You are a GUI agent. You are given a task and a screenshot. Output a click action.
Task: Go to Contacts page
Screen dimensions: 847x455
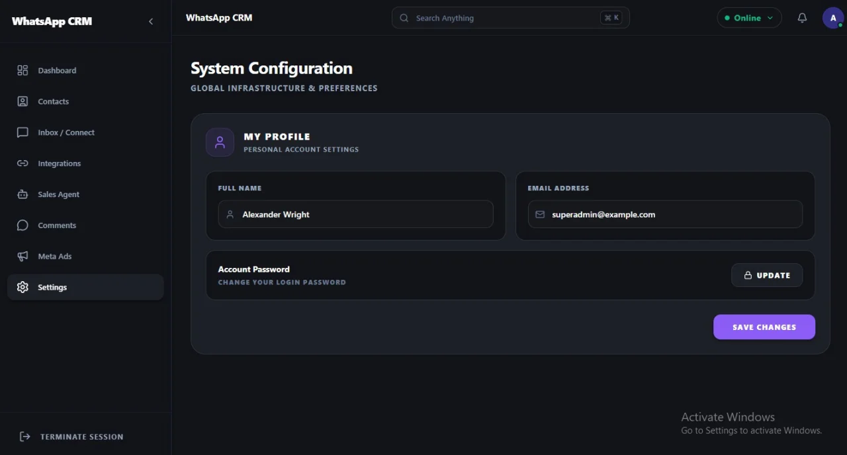tap(85, 101)
